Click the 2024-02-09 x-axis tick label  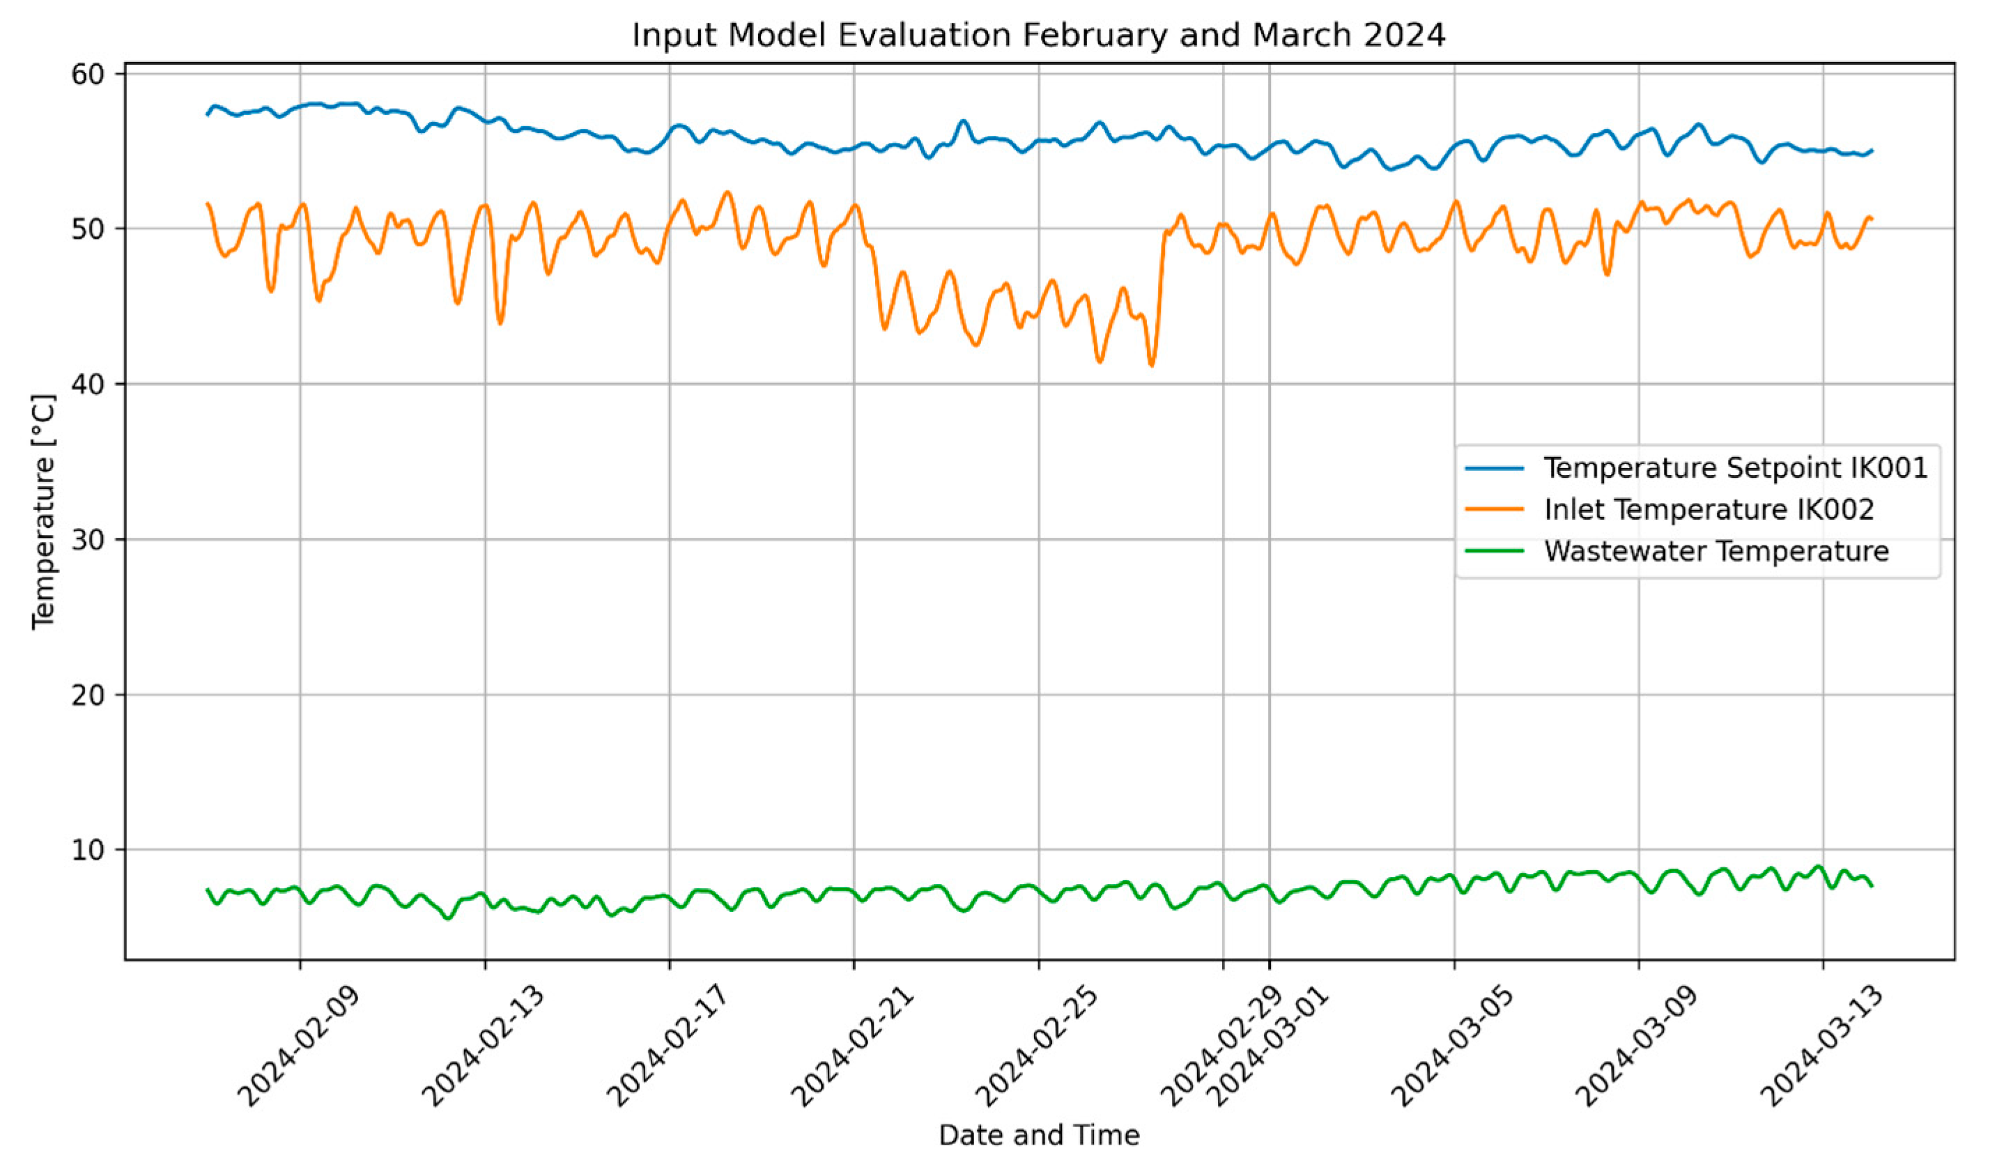click(300, 1046)
